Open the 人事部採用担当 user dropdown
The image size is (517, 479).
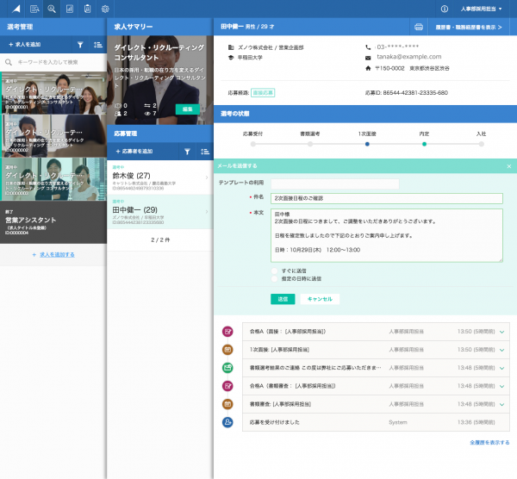pos(481,9)
